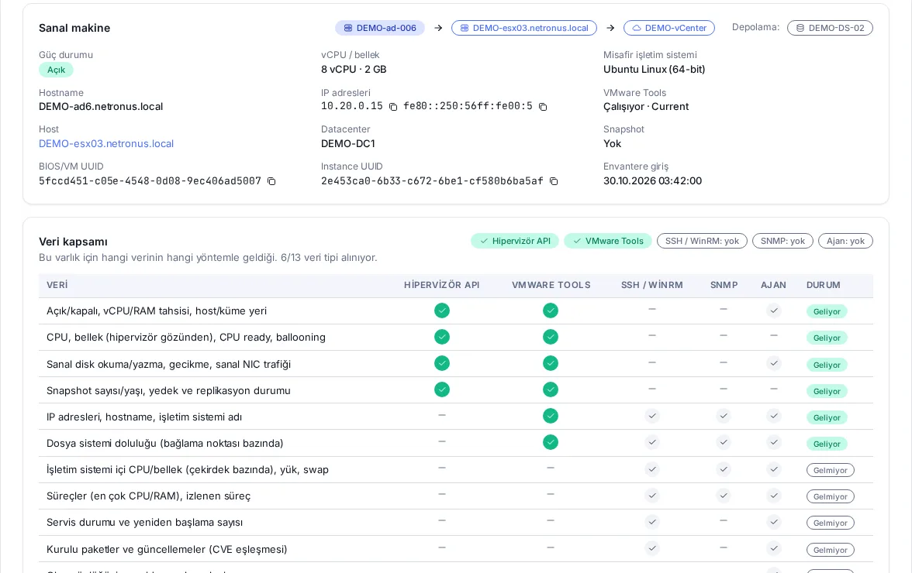The width and height of the screenshot is (912, 573).
Task: Click VMware Tools check in IP adresleri row
Action: tap(551, 416)
